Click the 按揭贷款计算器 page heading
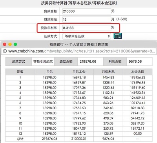The image size is (157, 143). click(x=79, y=3)
